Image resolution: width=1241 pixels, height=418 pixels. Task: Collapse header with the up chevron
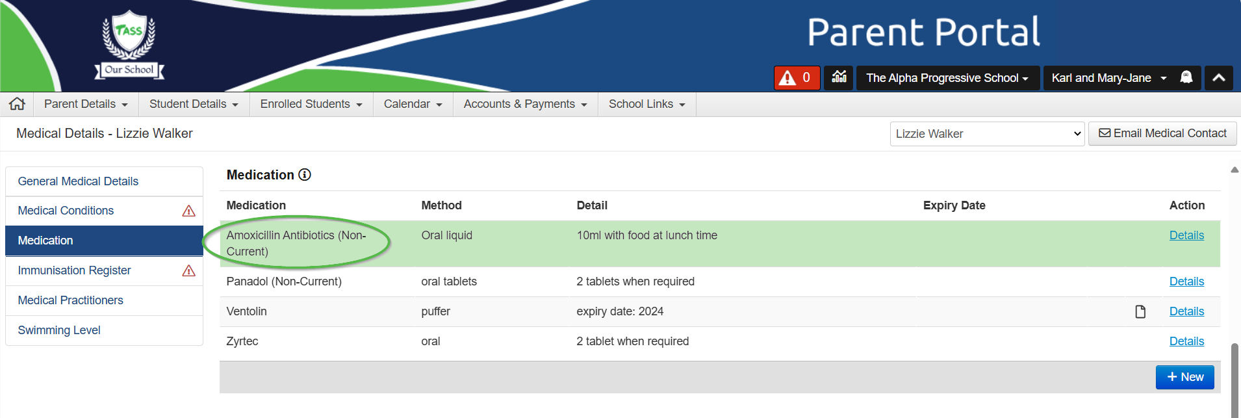click(x=1218, y=78)
